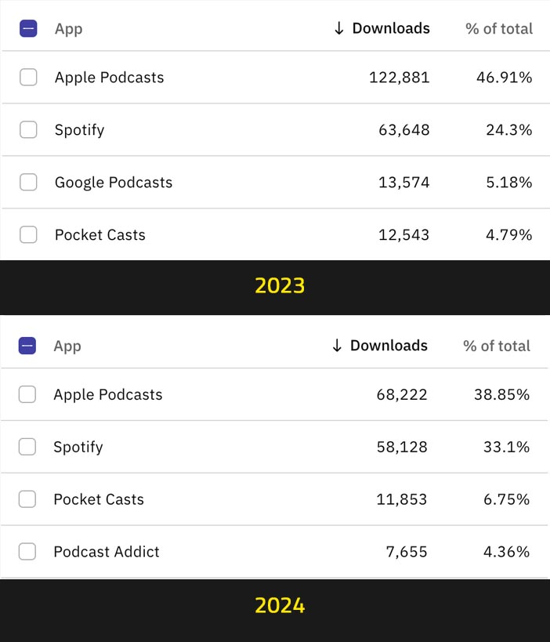The image size is (550, 642).
Task: Check the Pocket Casts row with 12,543 downloads
Action: click(28, 234)
